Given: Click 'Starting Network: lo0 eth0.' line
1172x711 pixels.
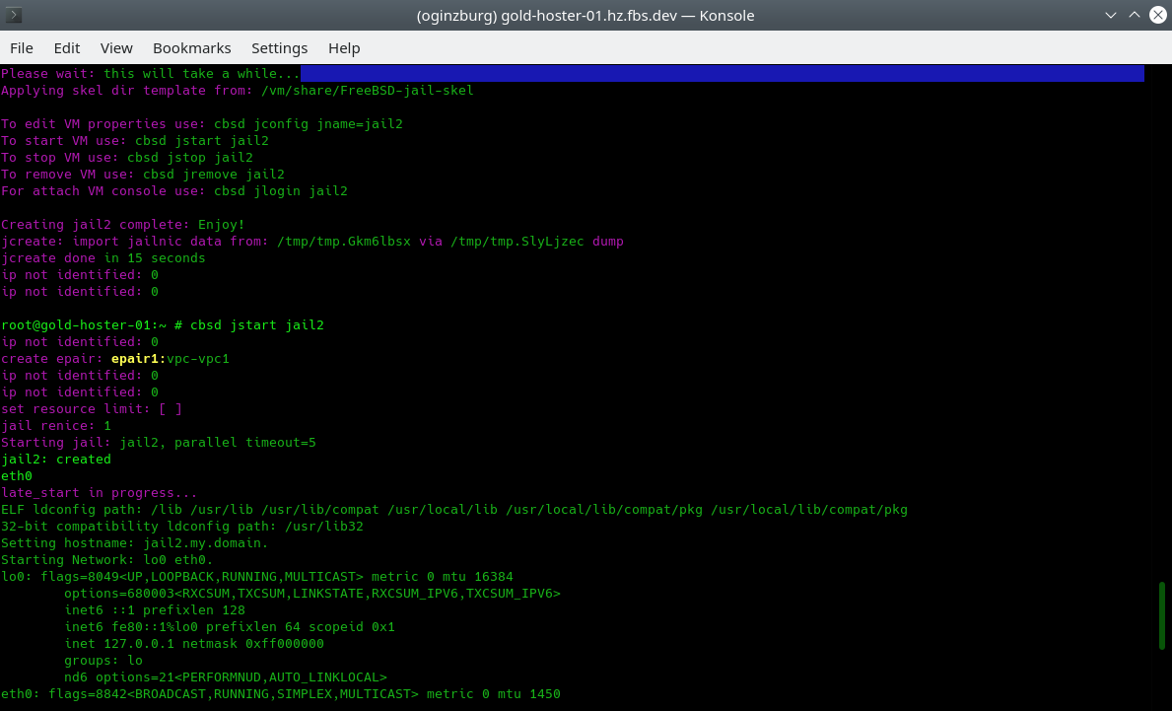Looking at the screenshot, I should [x=106, y=560].
